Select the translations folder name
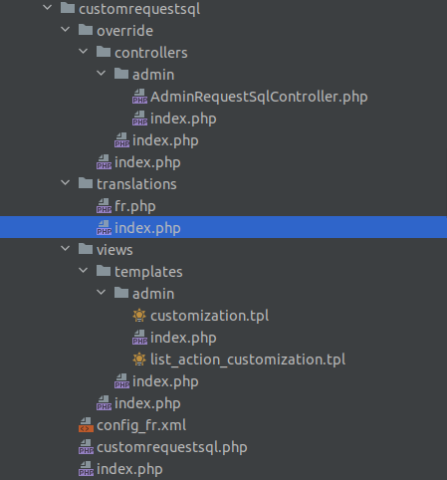This screenshot has height=480, width=447. 136,184
